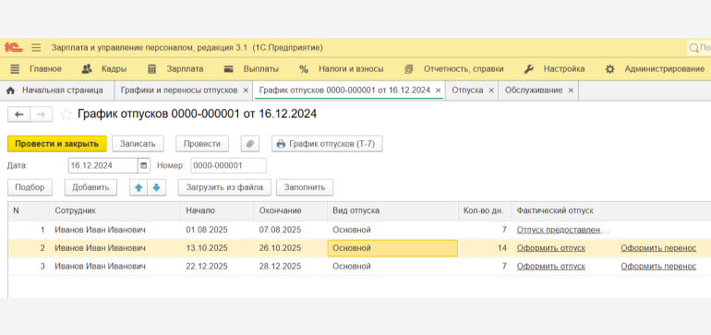This screenshot has width=711, height=335.
Task: Close the Отпуска tab
Action: click(491, 90)
